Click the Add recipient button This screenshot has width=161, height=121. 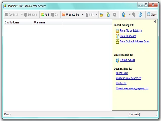click(45, 15)
